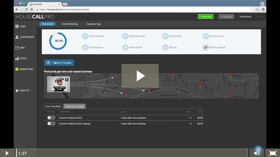
Task: Open the Chrome hamburger menu
Action: [263, 9]
